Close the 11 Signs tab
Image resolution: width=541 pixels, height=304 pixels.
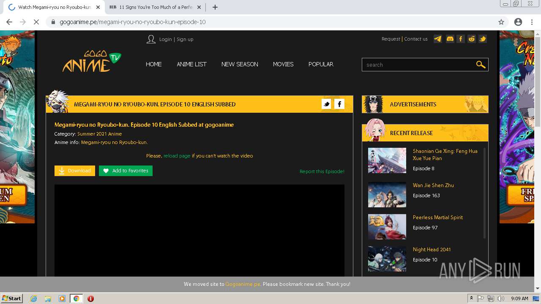pos(199,7)
